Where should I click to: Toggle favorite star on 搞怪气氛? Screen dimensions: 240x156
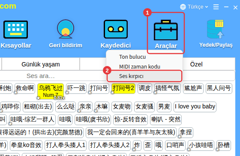155,92
